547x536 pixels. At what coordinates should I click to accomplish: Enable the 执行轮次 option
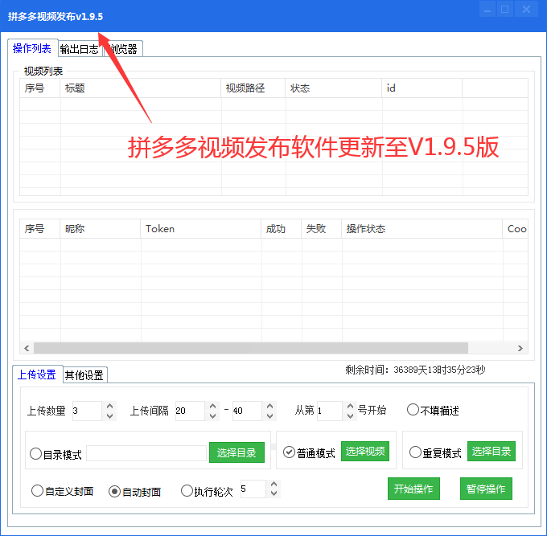point(208,491)
